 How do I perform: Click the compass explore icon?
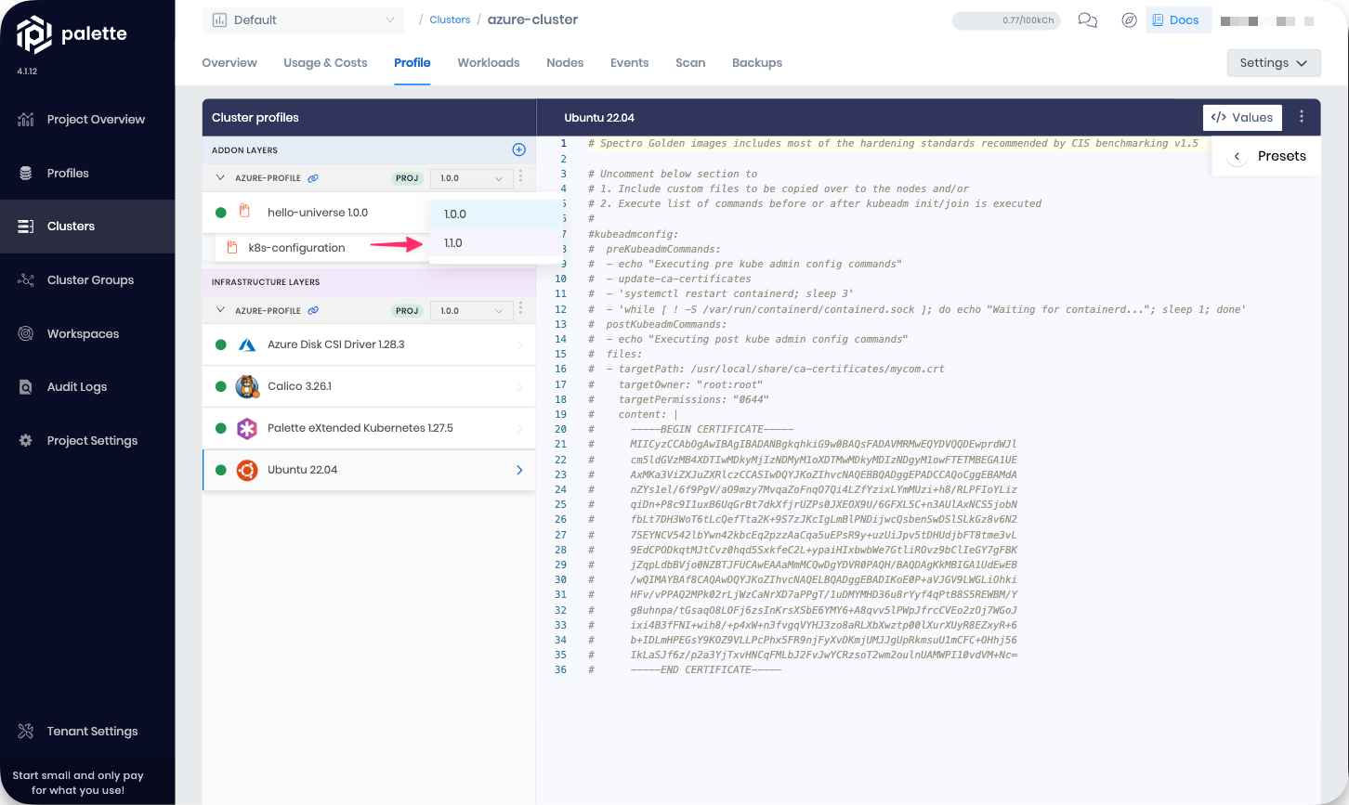[1129, 20]
